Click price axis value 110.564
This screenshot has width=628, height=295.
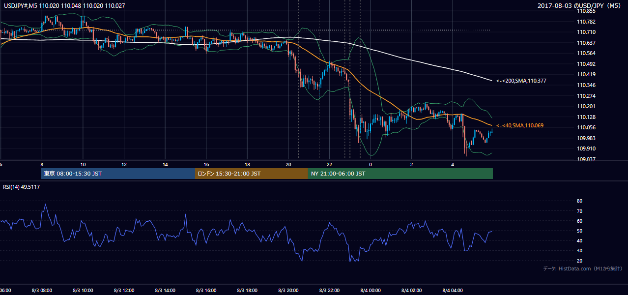[587, 53]
